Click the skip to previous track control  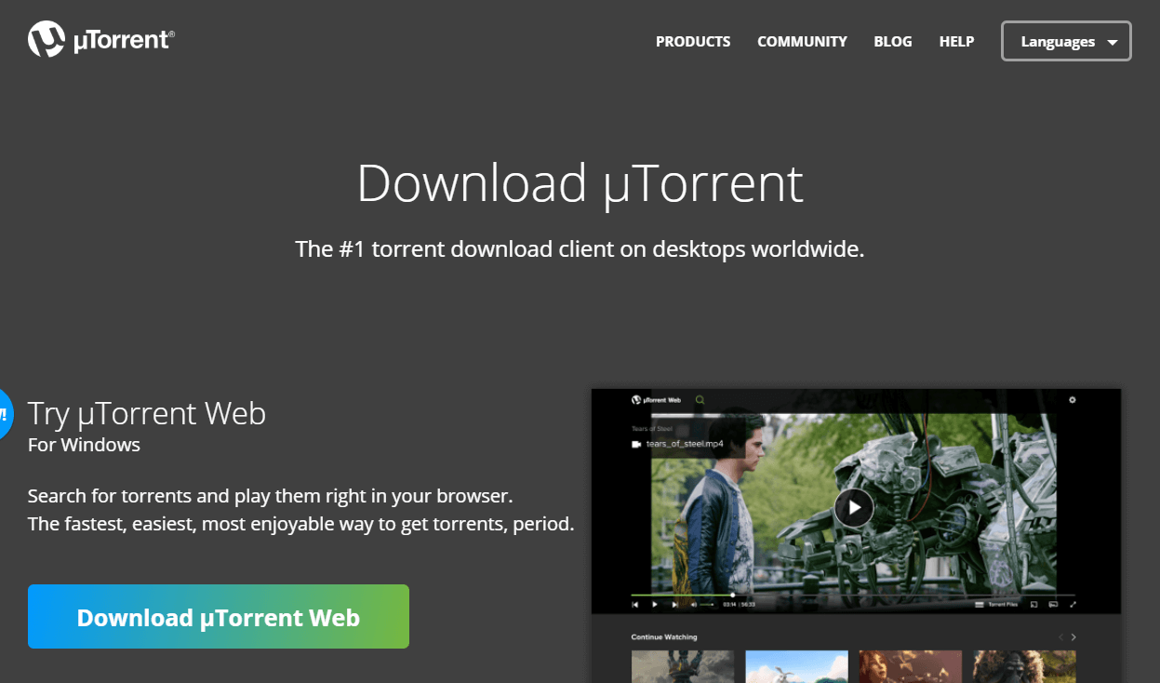(635, 604)
